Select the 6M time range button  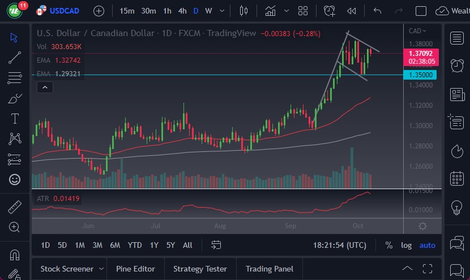[115, 245]
